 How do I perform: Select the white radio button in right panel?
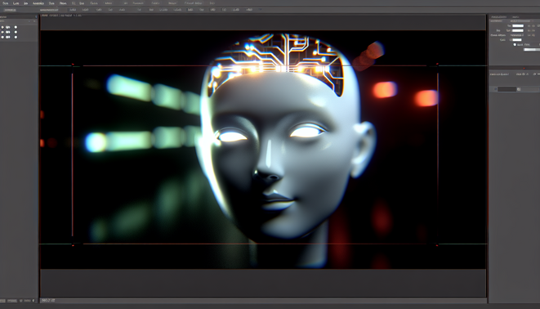click(515, 45)
